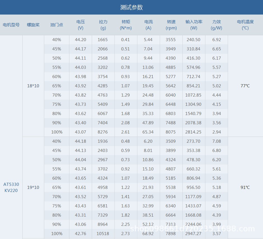The height and width of the screenshot is (239, 263).
Task: Select voltage value 44.17
Action: coord(81,49)
